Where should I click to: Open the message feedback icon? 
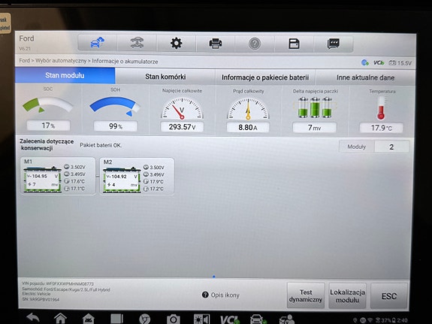pos(333,44)
